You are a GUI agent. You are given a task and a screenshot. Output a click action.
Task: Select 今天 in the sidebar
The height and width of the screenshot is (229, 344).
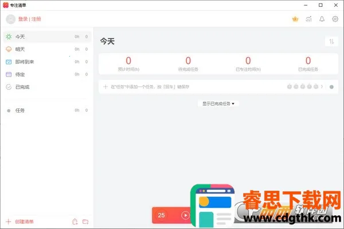[x=20, y=37]
